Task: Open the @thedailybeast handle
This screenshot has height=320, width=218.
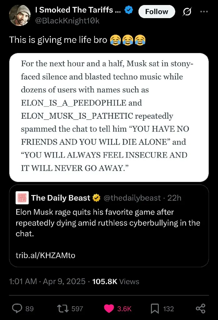Action: click(132, 198)
